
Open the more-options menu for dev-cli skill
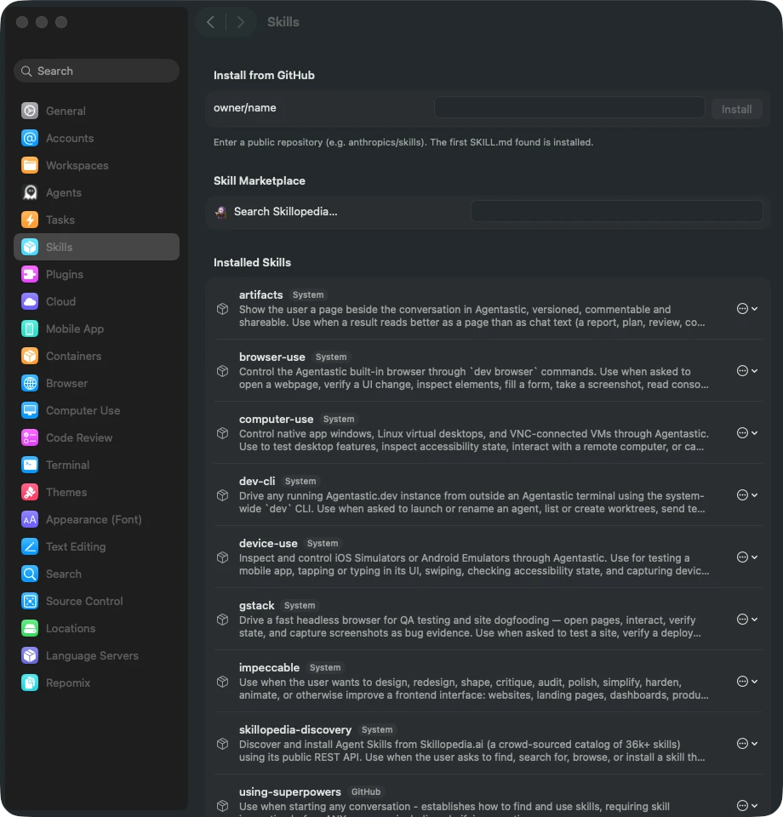747,495
